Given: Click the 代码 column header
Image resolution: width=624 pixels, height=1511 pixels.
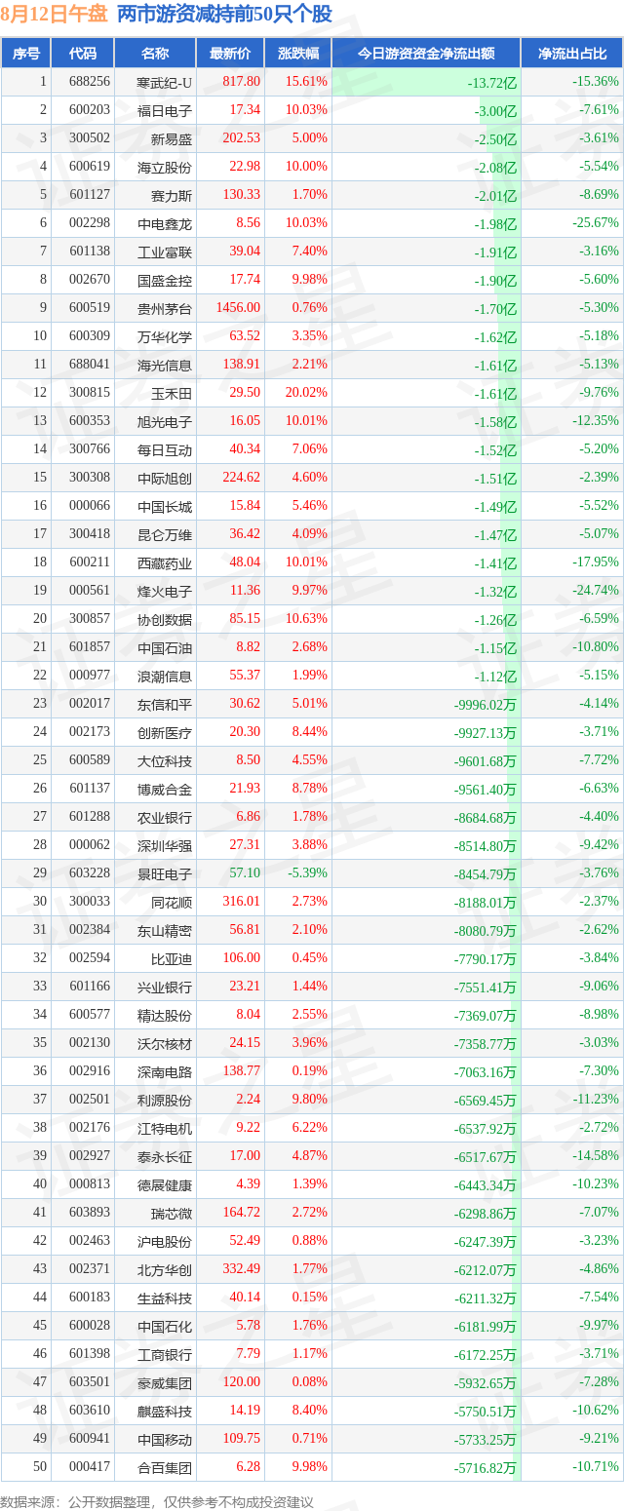Looking at the screenshot, I should pyautogui.click(x=83, y=54).
